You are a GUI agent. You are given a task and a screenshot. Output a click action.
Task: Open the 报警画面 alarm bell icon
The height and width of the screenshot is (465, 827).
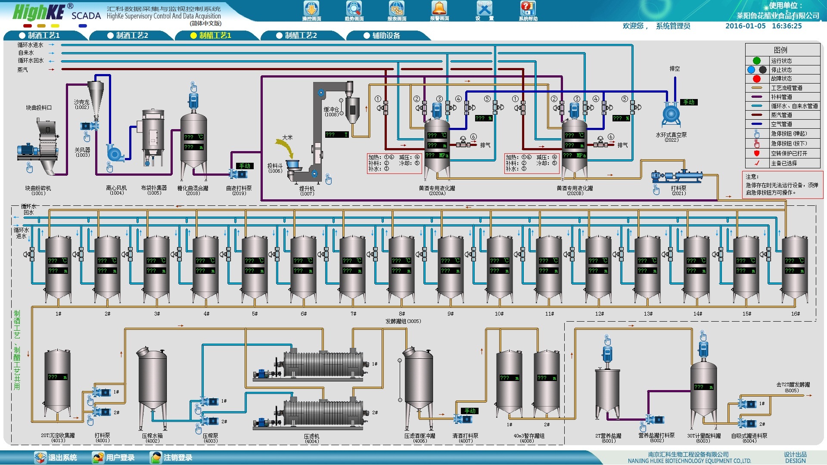(x=439, y=11)
